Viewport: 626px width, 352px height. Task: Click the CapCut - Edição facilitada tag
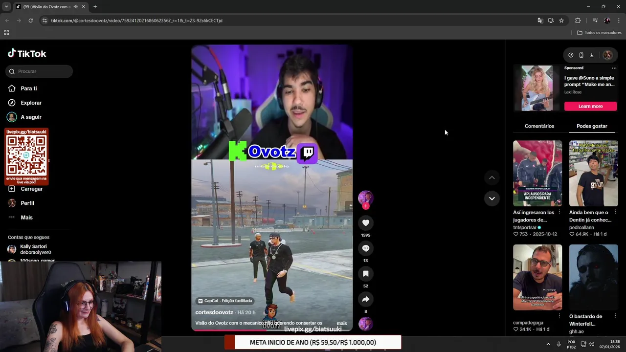[x=225, y=301]
